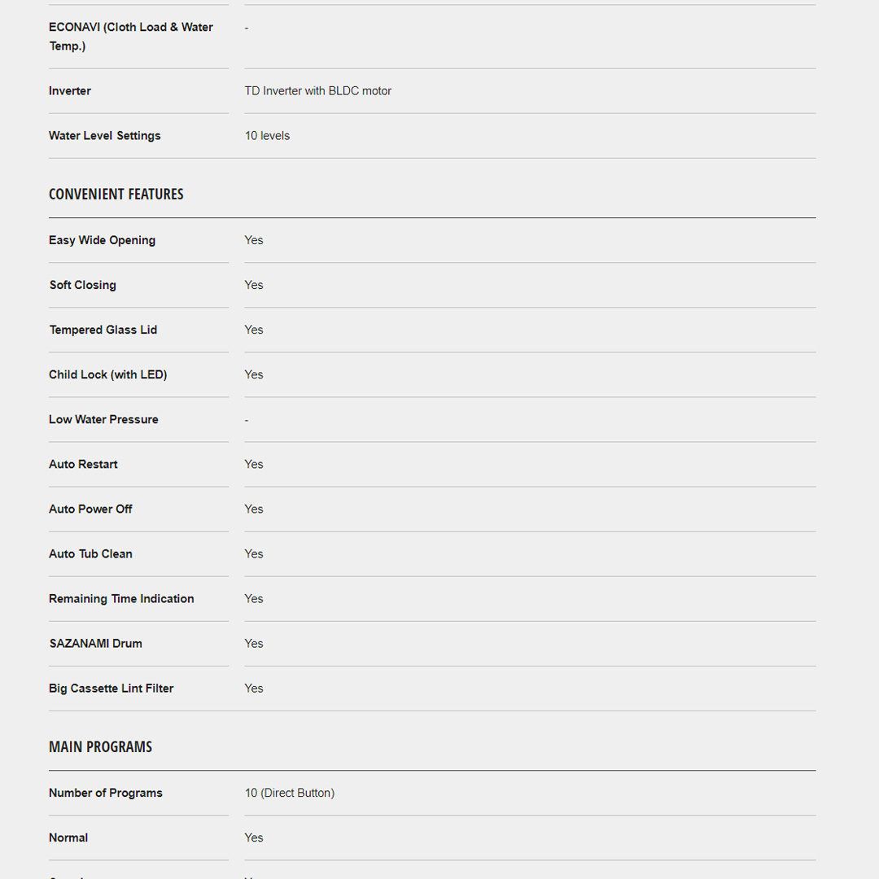Click the Child Lock (with LED) label

coord(107,374)
